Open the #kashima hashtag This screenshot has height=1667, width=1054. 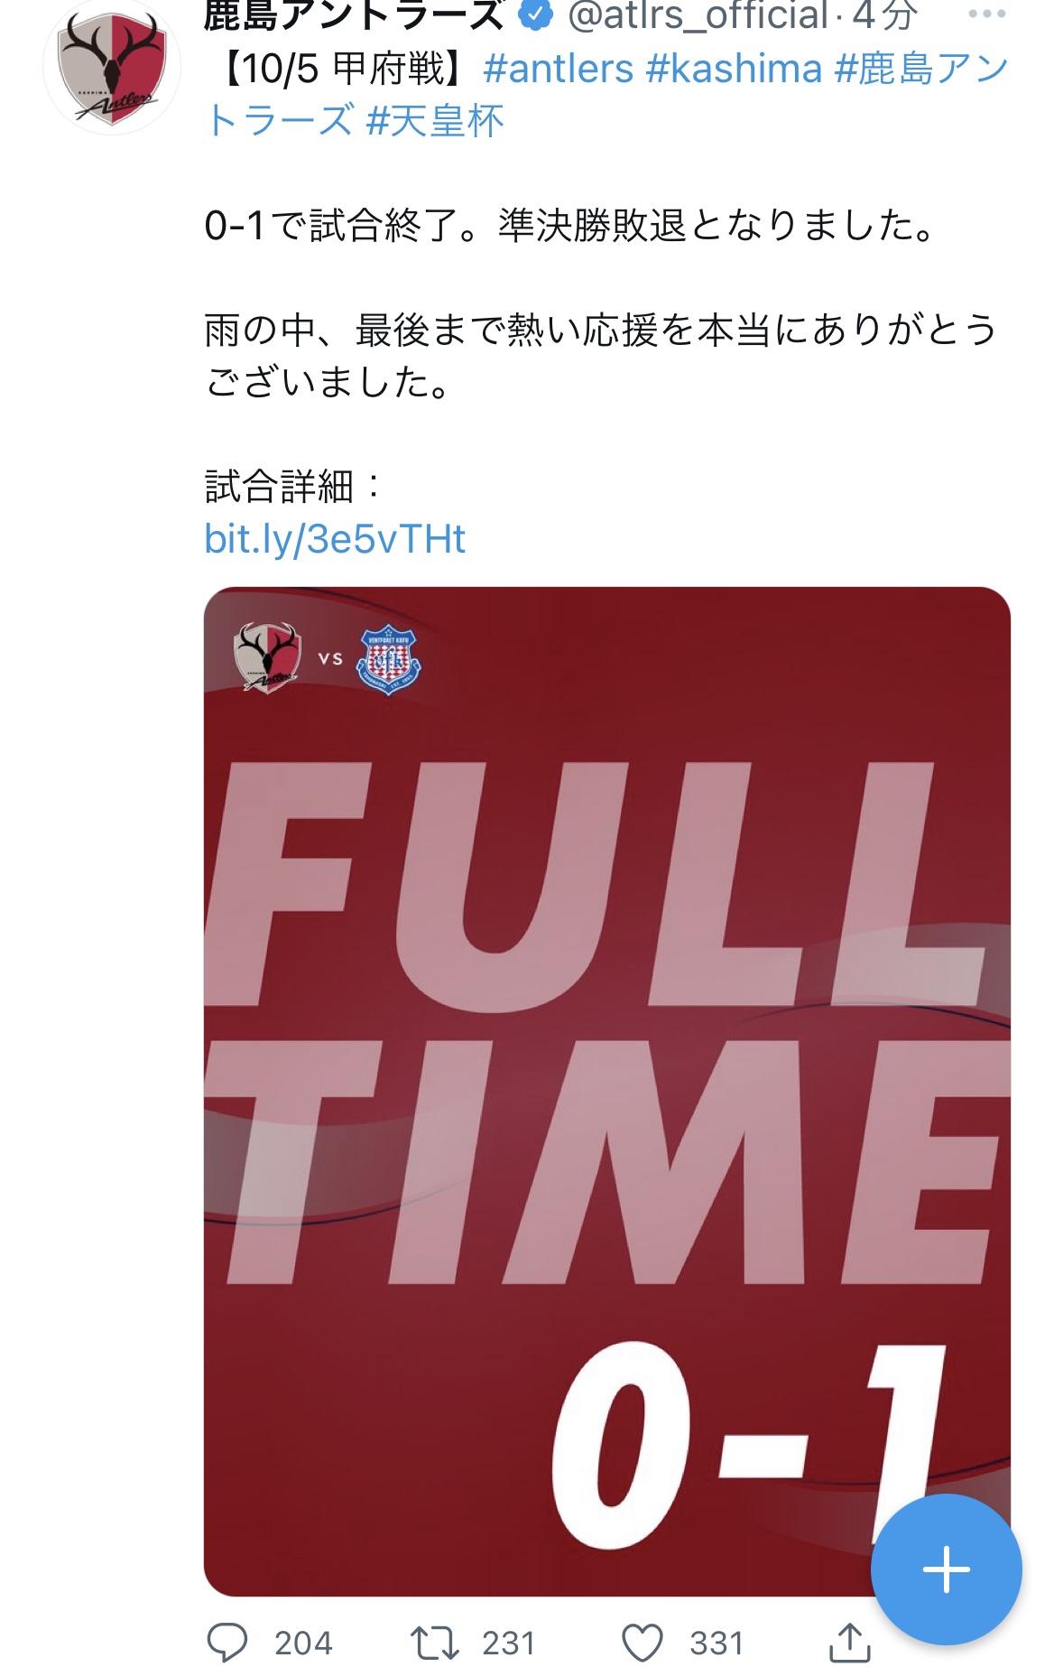tap(735, 69)
